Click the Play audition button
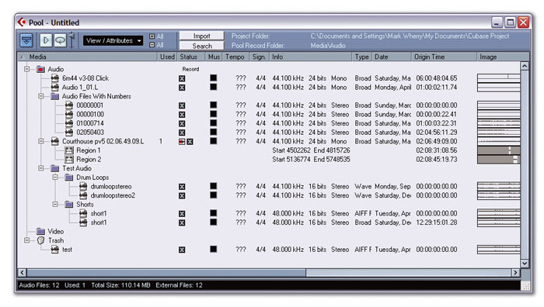The image size is (544, 307). coord(46,40)
